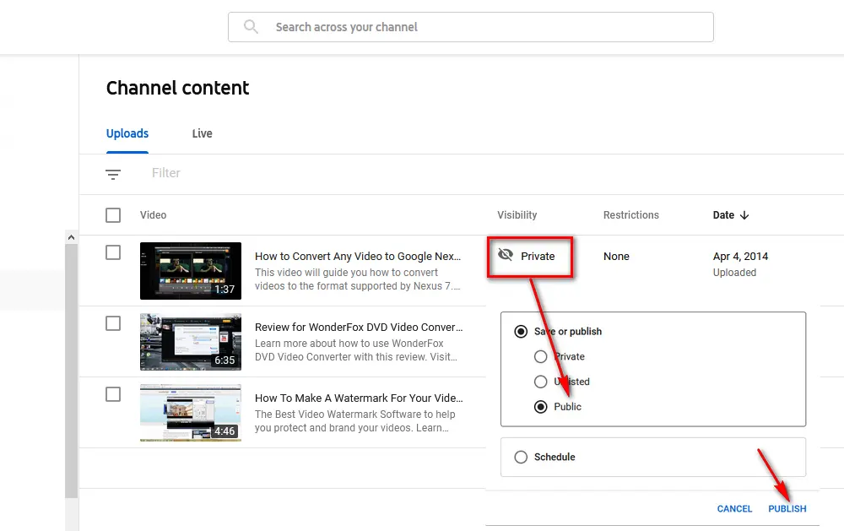
Task: Choose the Public radio button
Action: [540, 407]
